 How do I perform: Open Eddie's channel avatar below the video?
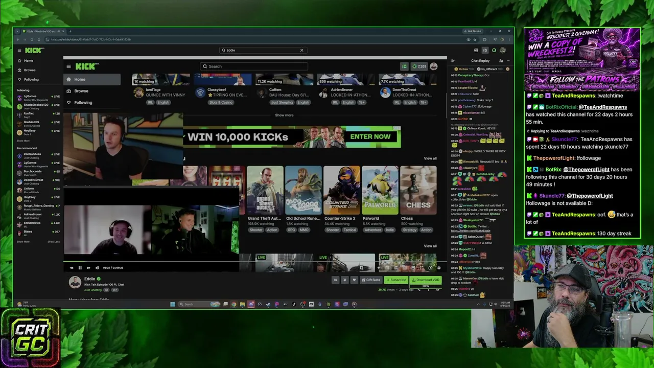(75, 282)
